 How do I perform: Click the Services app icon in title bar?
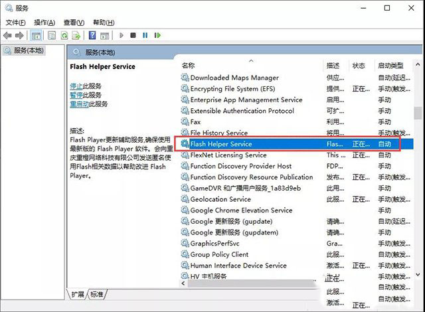9,8
